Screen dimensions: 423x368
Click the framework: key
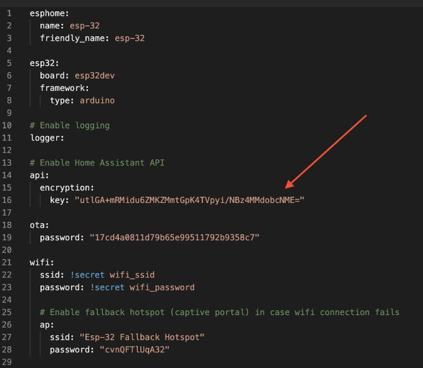[64, 88]
